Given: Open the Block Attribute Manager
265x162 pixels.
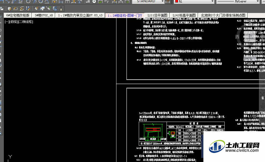Looking at the screenshot, I should coord(42,8).
